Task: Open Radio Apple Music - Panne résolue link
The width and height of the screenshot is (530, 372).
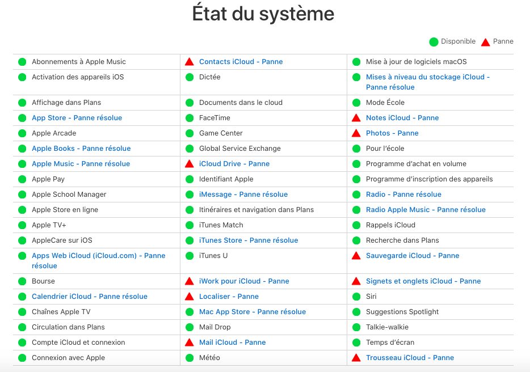Action: (x=426, y=210)
